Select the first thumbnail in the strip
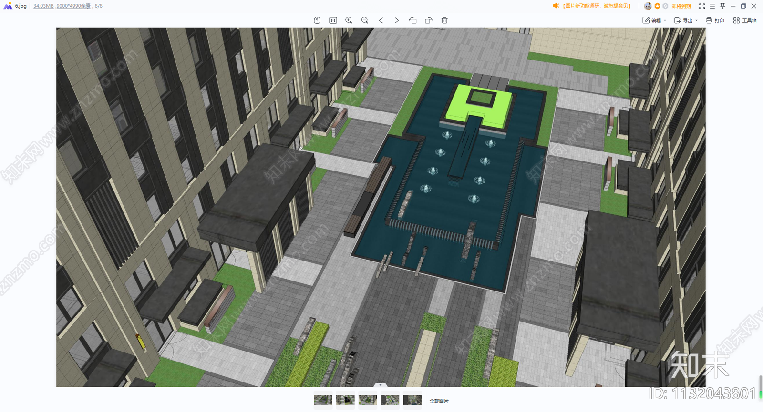The image size is (763, 412). [x=323, y=400]
